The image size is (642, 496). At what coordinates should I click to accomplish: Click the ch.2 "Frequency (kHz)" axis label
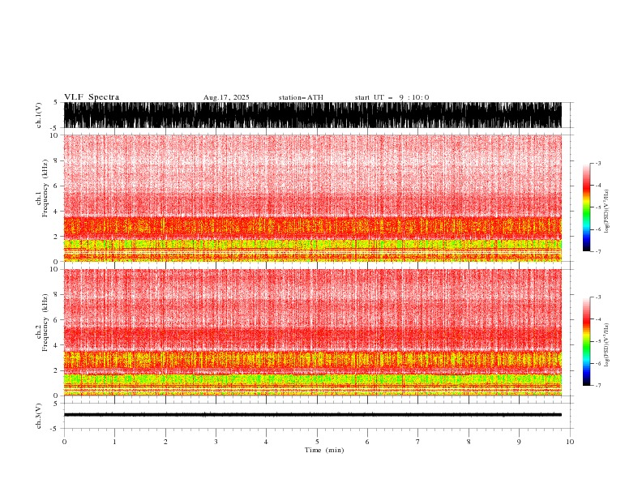point(45,323)
